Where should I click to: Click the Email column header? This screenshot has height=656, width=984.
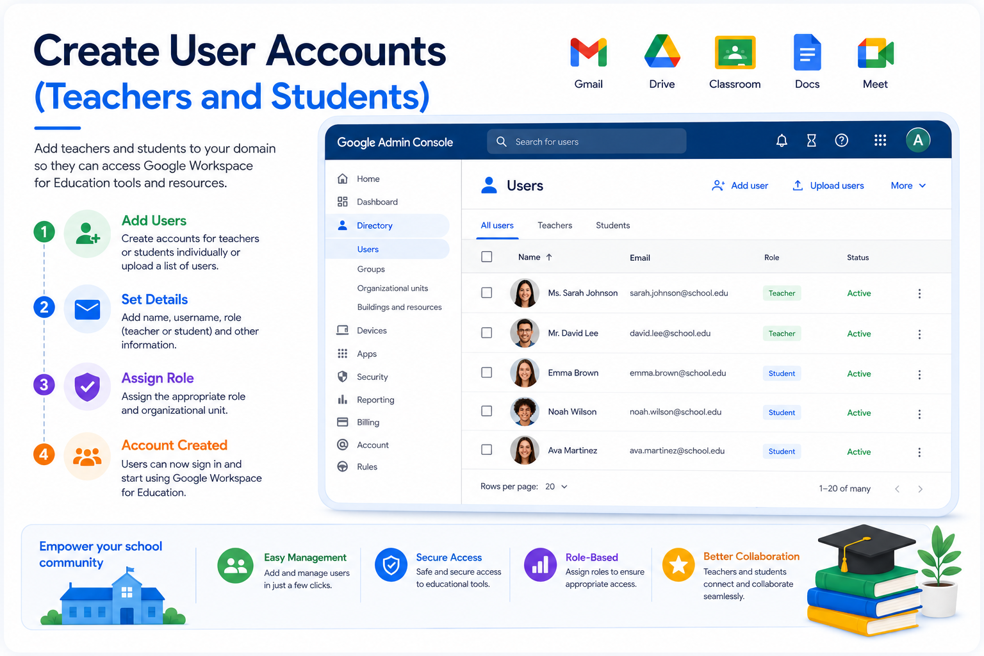point(640,258)
